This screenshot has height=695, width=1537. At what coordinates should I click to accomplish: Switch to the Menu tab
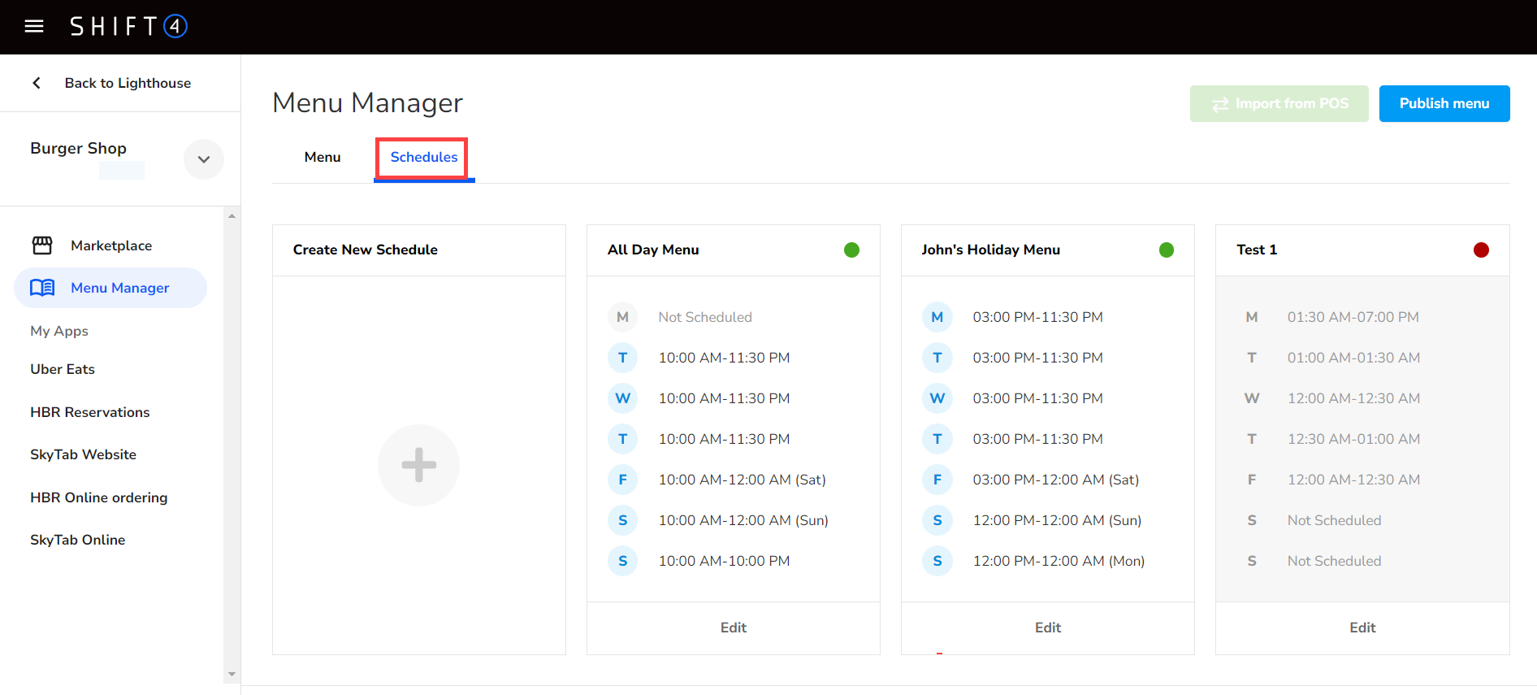[x=323, y=158]
